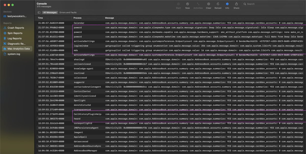306x154 pixels.
Task: Click the Now toolbar icon
Action: (187, 4)
